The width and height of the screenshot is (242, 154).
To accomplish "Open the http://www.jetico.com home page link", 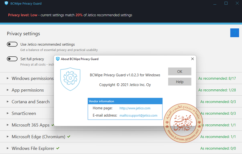I will [135, 108].
